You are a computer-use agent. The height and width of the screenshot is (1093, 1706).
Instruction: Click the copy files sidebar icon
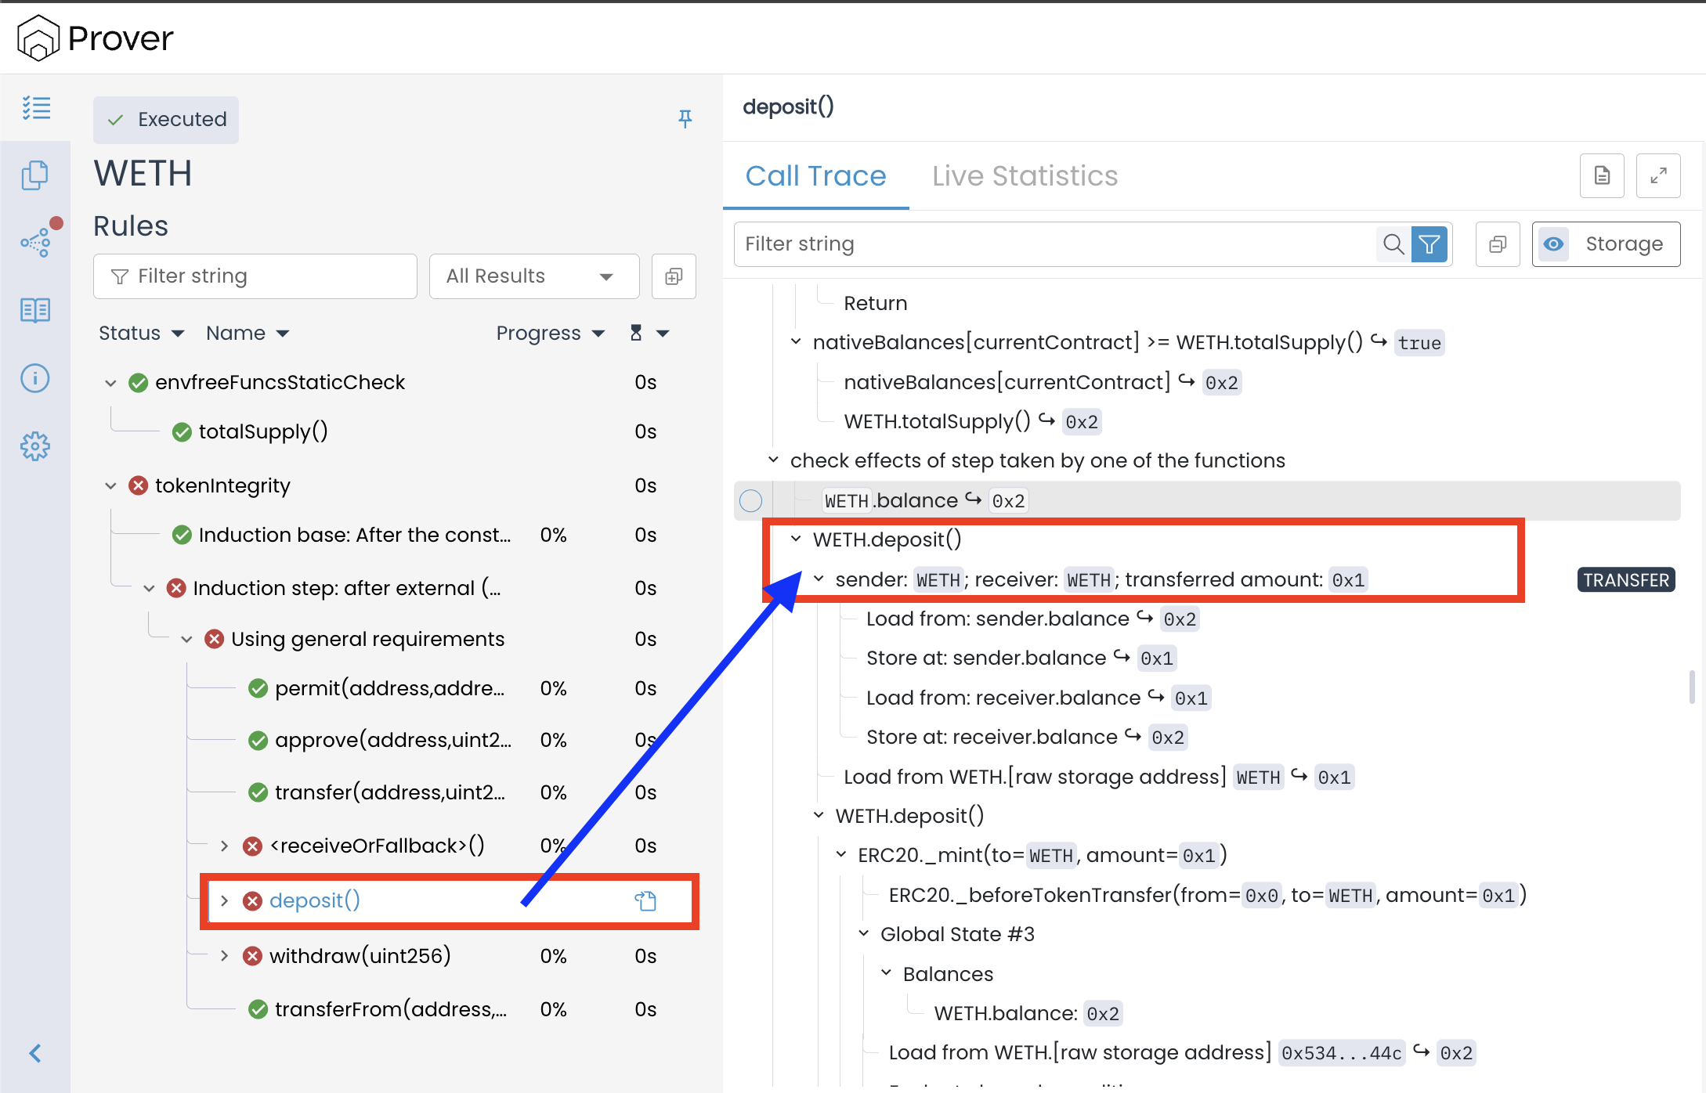(x=35, y=175)
